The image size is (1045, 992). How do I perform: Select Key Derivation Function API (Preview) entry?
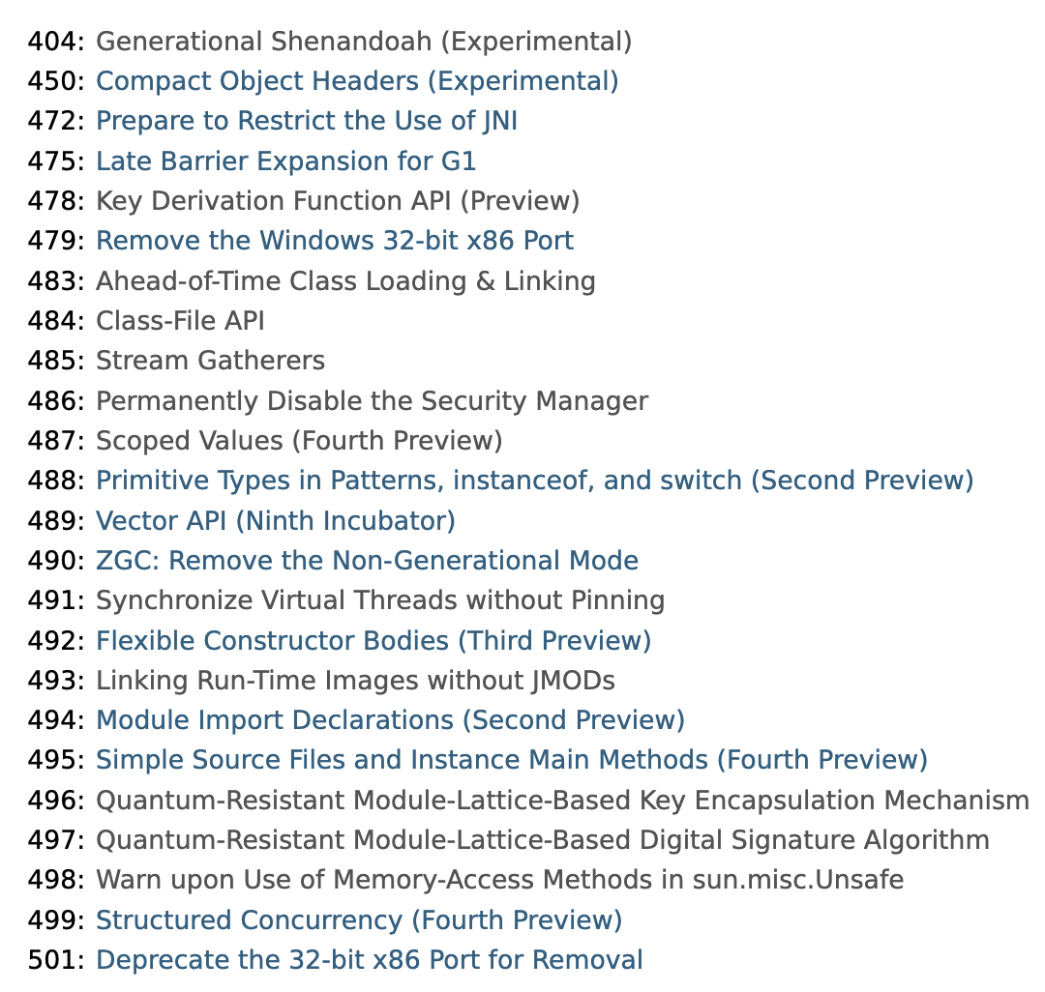click(x=338, y=201)
